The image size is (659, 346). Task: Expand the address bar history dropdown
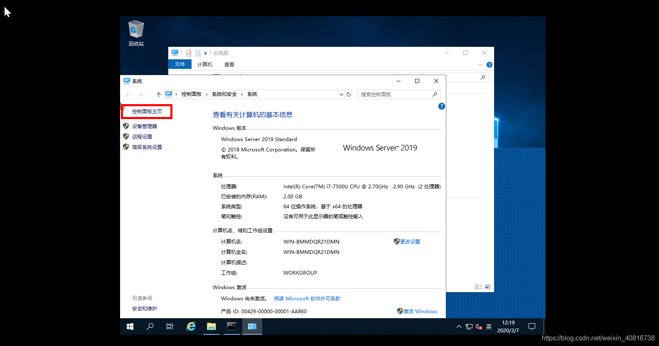(x=341, y=95)
